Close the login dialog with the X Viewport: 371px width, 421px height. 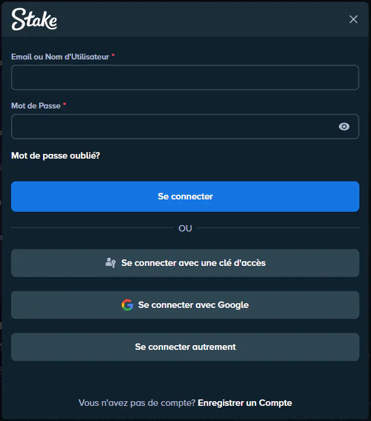click(354, 19)
